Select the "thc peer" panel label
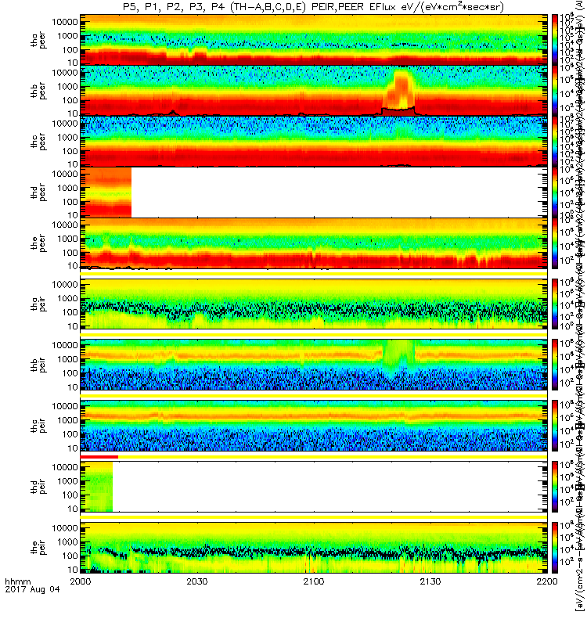Screen dimensions: 587x626 (x=38, y=142)
